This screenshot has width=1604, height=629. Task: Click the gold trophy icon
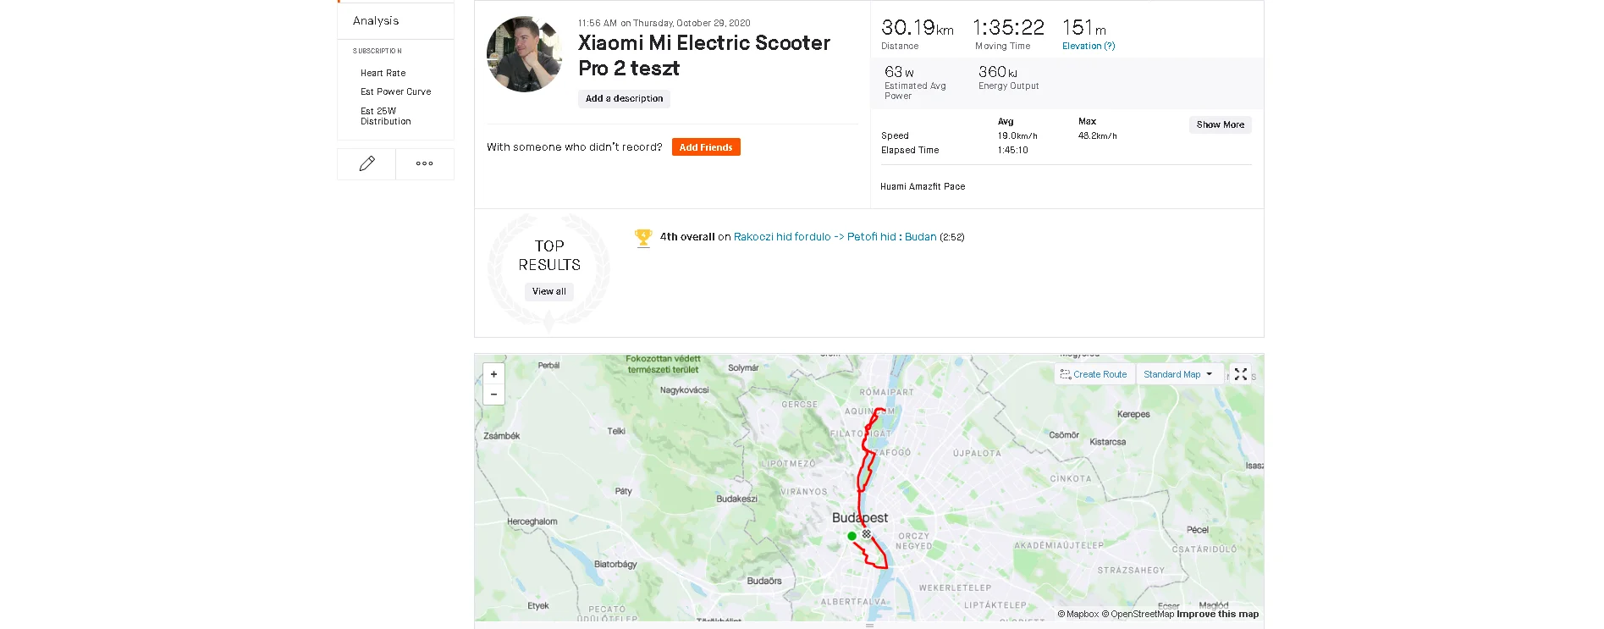pyautogui.click(x=643, y=238)
